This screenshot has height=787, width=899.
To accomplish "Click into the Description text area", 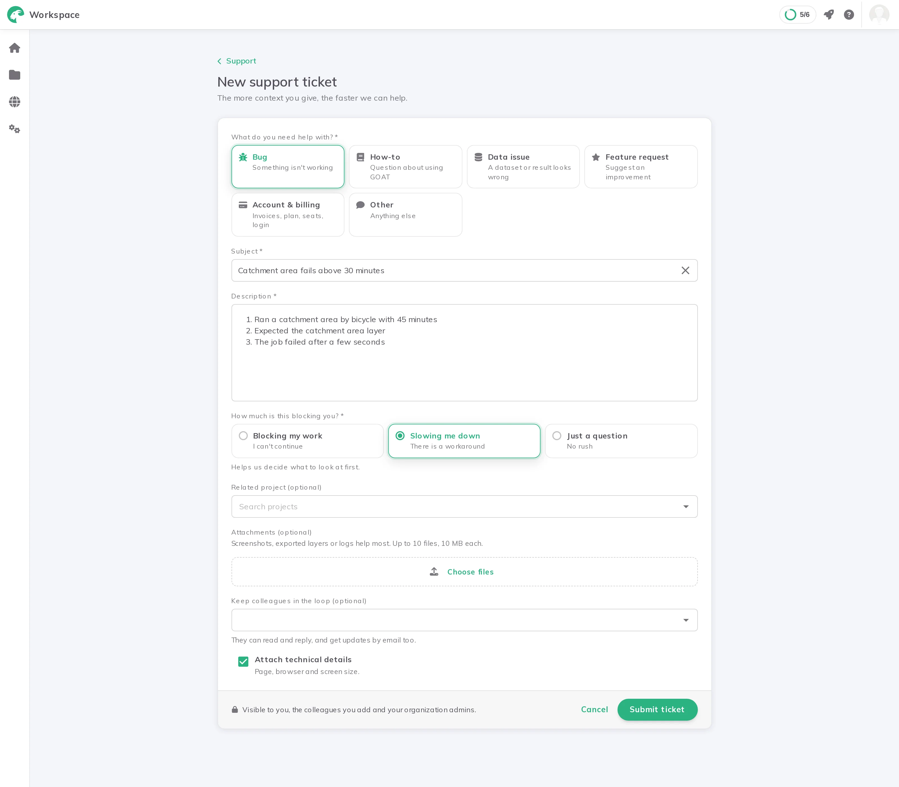I will (464, 353).
